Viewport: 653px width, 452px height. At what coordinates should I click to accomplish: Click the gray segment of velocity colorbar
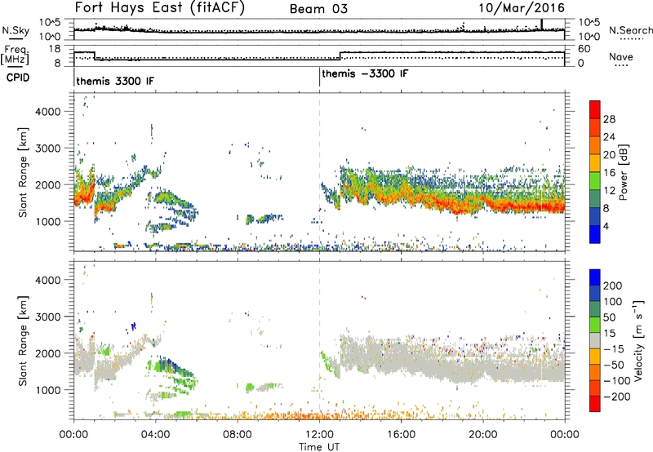[595, 340]
